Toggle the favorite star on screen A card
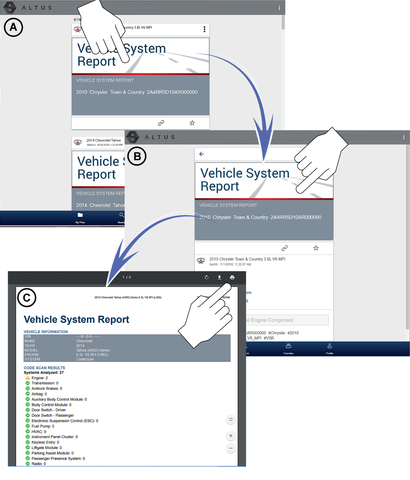The height and width of the screenshot is (480, 410). click(192, 123)
